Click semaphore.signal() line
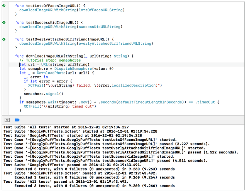 pos(44,94)
